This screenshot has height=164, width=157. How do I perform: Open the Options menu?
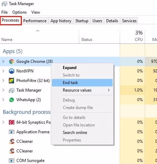pos(19,12)
